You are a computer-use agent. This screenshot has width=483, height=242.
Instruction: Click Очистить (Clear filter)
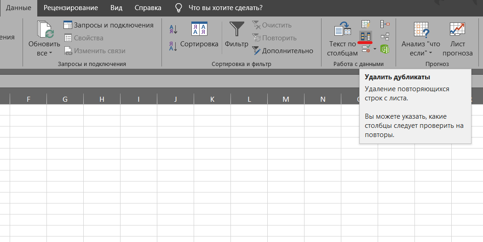[272, 25]
